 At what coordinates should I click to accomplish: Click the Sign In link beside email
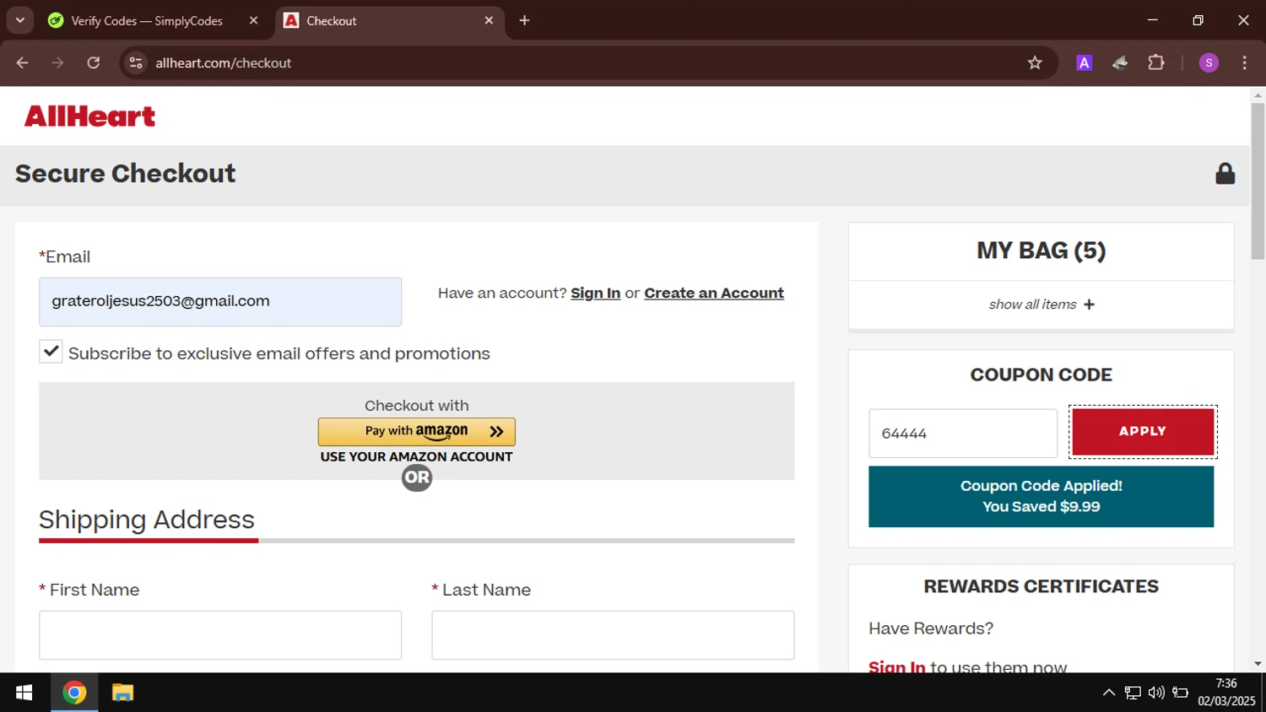pyautogui.click(x=595, y=293)
